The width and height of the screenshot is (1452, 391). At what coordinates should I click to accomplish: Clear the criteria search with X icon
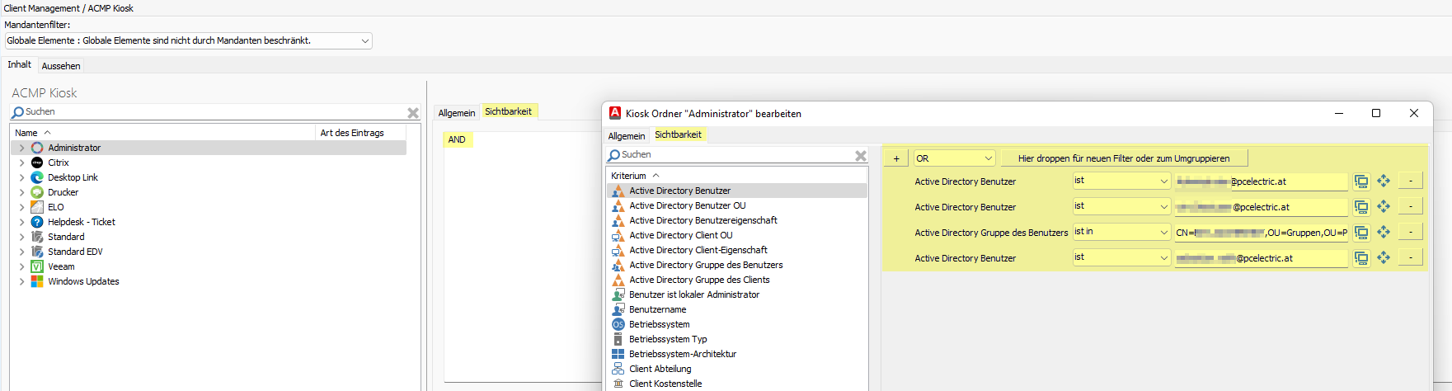pos(861,155)
